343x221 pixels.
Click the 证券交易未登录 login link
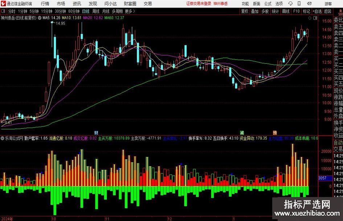[x=199, y=4]
